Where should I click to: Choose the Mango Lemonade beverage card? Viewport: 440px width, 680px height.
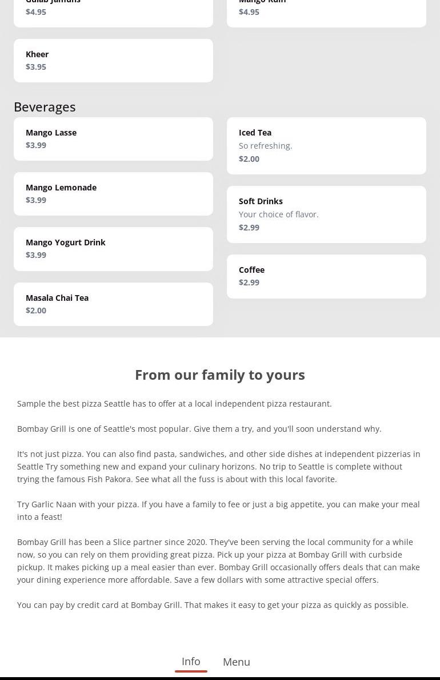113,194
